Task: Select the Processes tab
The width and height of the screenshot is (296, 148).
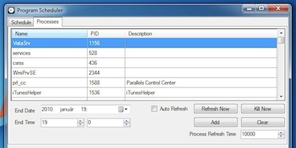Action: [48, 22]
